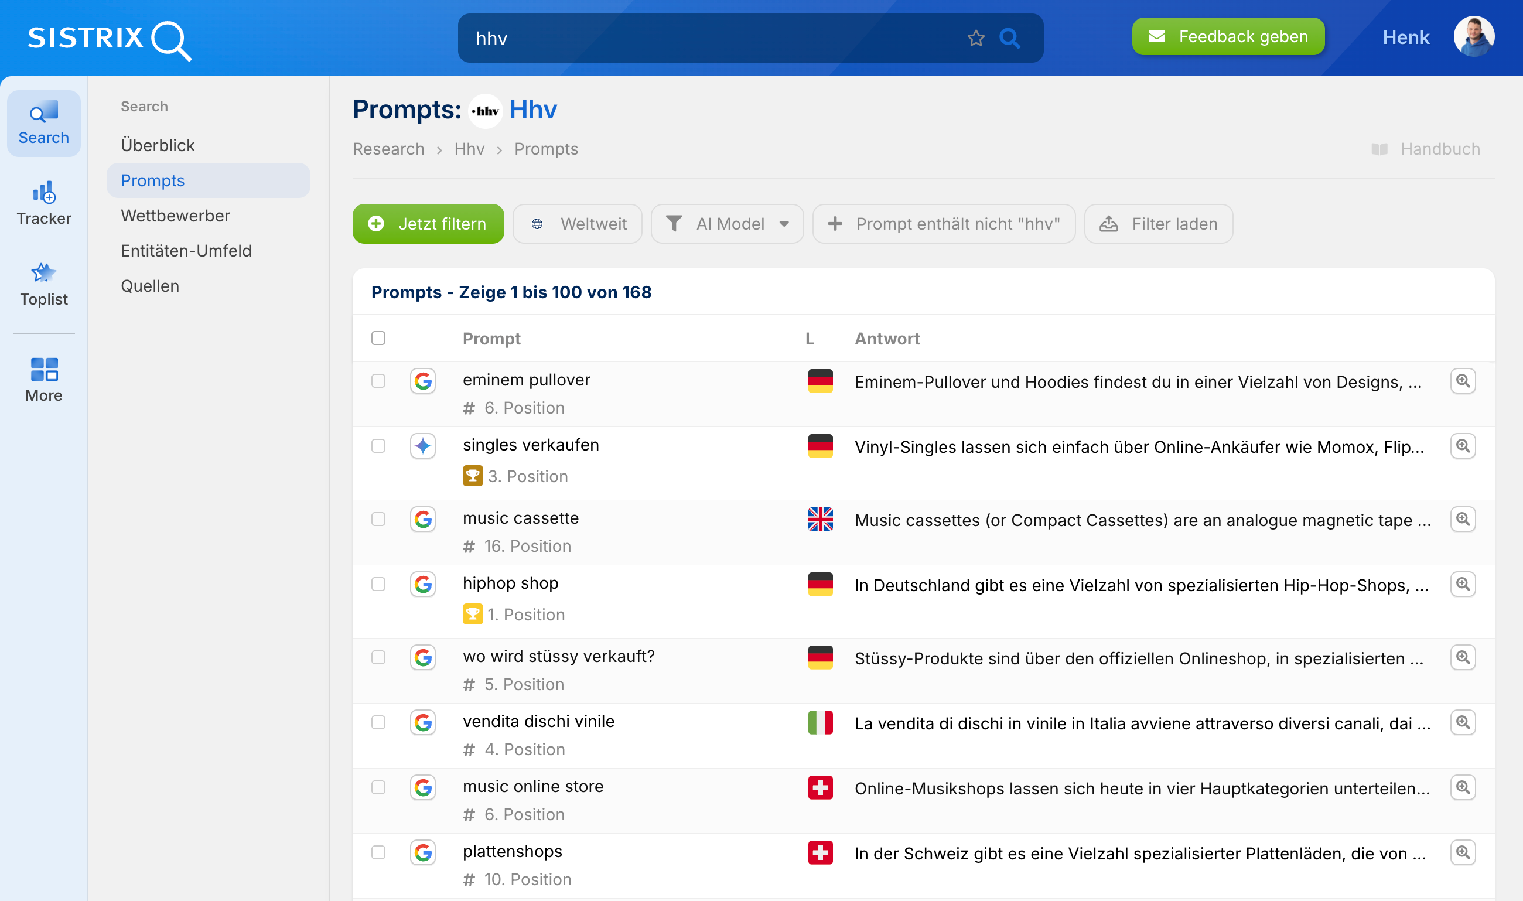This screenshot has height=901, width=1523.
Task: Click the Google icon next to 'eminem pullover'
Action: [423, 381]
